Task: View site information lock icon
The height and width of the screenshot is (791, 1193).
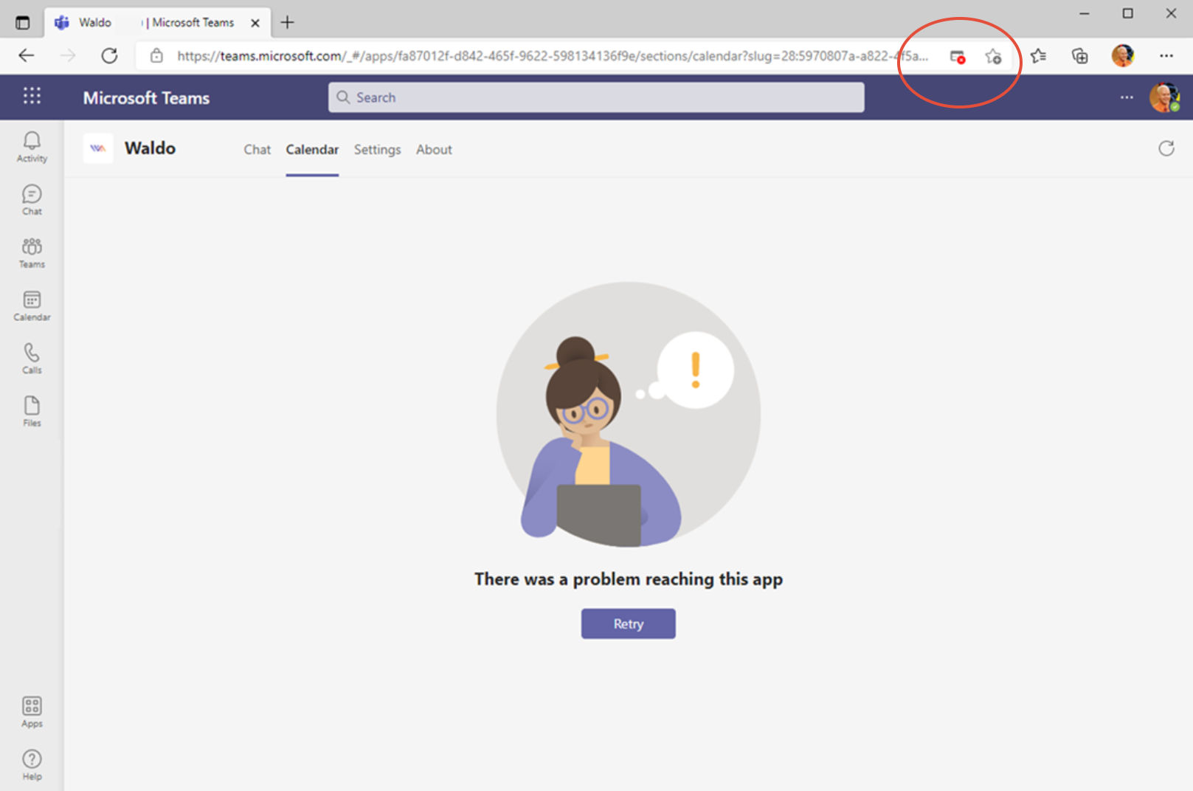Action: (x=156, y=55)
